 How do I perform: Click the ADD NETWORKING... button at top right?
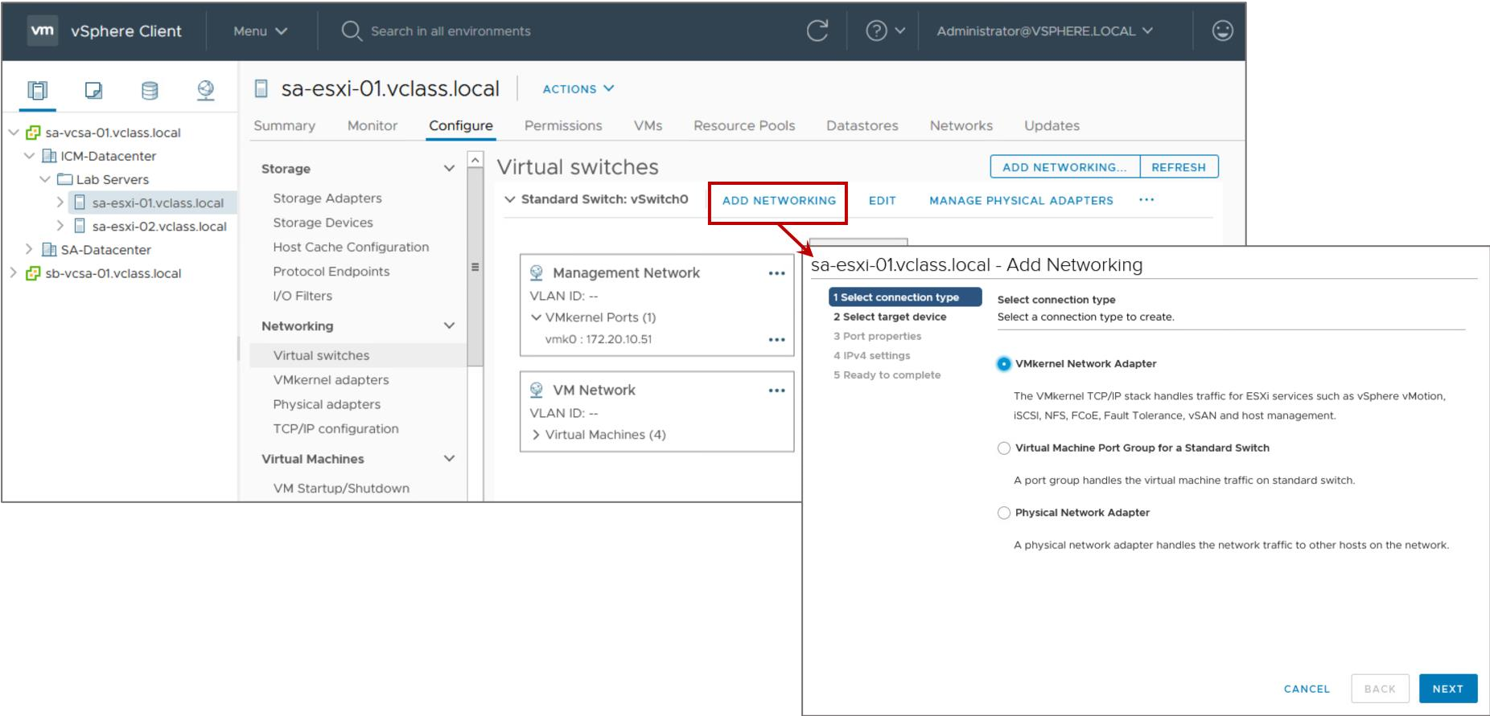coord(1065,167)
